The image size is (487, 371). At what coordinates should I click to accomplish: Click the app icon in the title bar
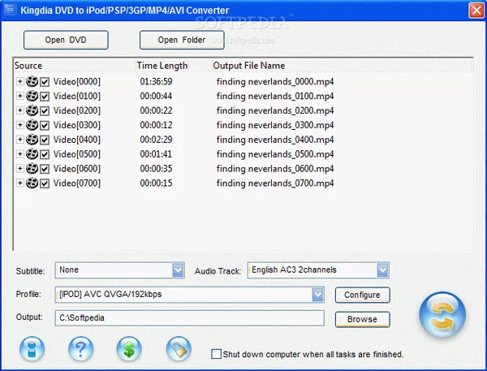coord(10,10)
